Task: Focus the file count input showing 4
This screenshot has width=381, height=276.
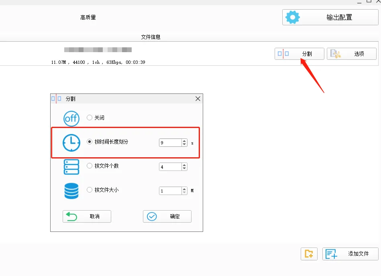Action: pyautogui.click(x=171, y=167)
